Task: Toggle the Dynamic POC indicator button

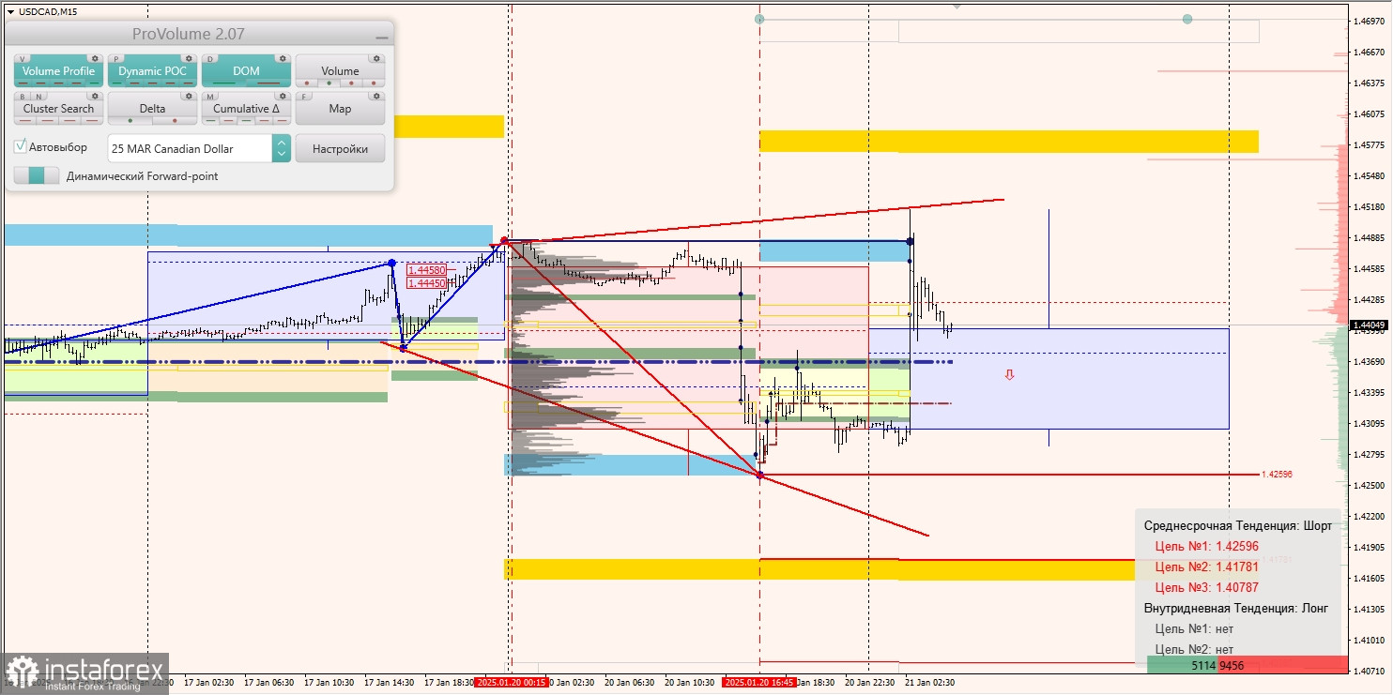Action: click(152, 71)
